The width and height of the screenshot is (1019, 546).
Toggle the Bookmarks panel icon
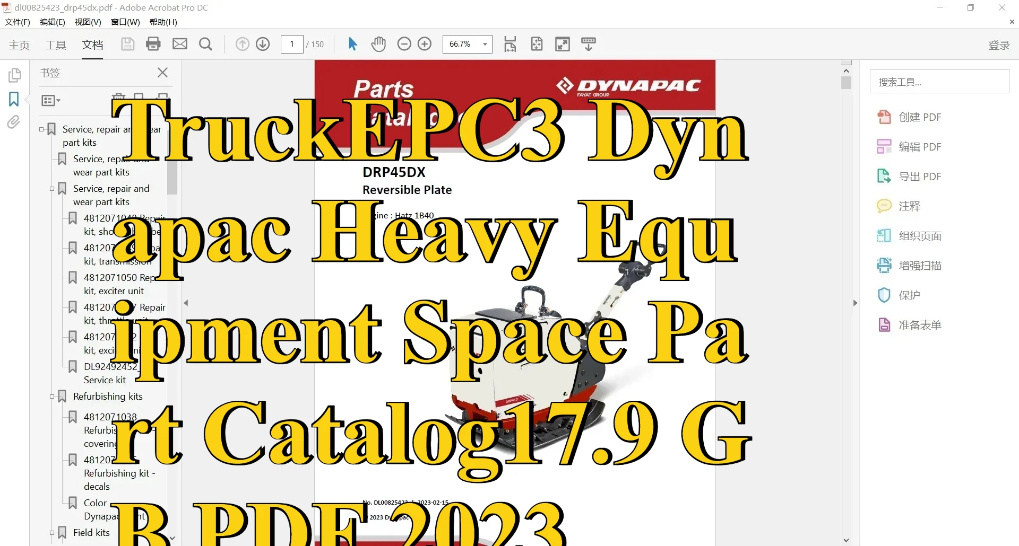(14, 99)
